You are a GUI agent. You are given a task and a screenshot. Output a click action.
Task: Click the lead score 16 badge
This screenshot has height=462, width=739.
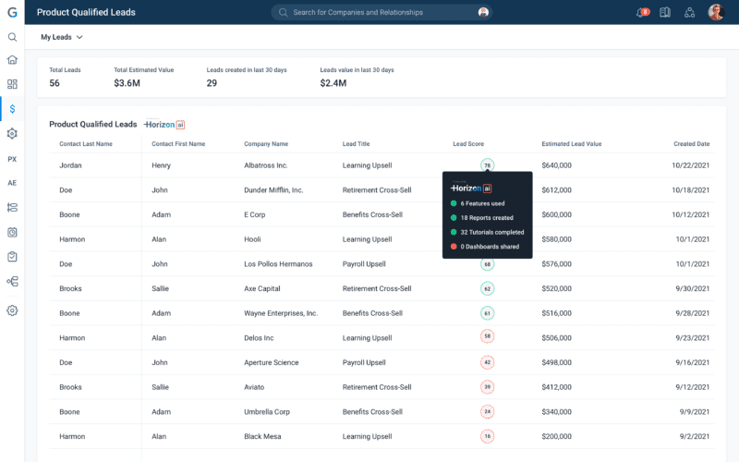(487, 436)
